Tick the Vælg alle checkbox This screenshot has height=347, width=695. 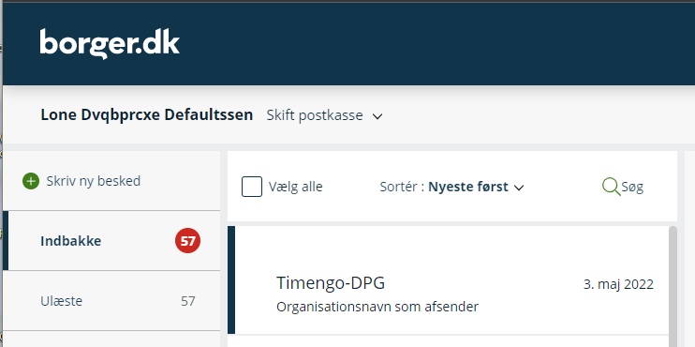(252, 187)
